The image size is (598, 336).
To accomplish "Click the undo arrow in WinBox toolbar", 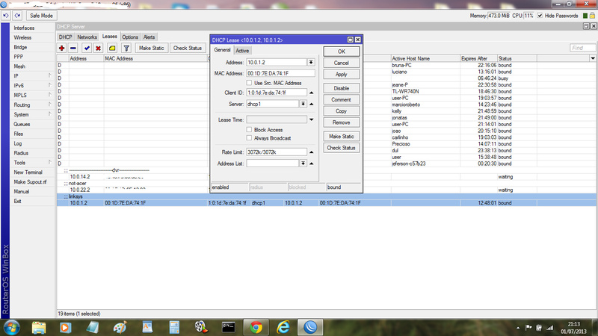I will pyautogui.click(x=6, y=16).
